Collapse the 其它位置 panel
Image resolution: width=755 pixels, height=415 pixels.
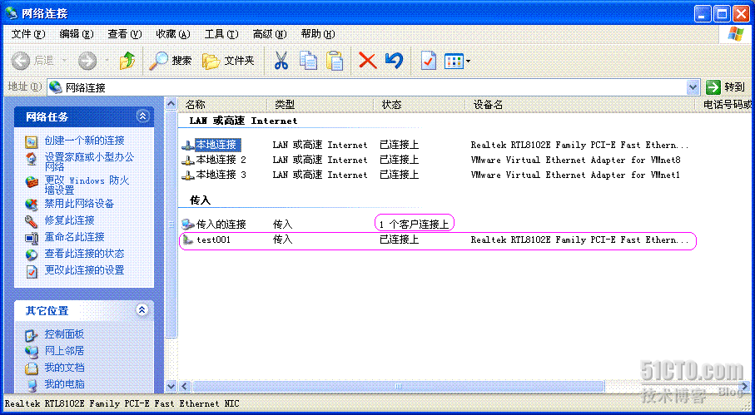tap(142, 309)
